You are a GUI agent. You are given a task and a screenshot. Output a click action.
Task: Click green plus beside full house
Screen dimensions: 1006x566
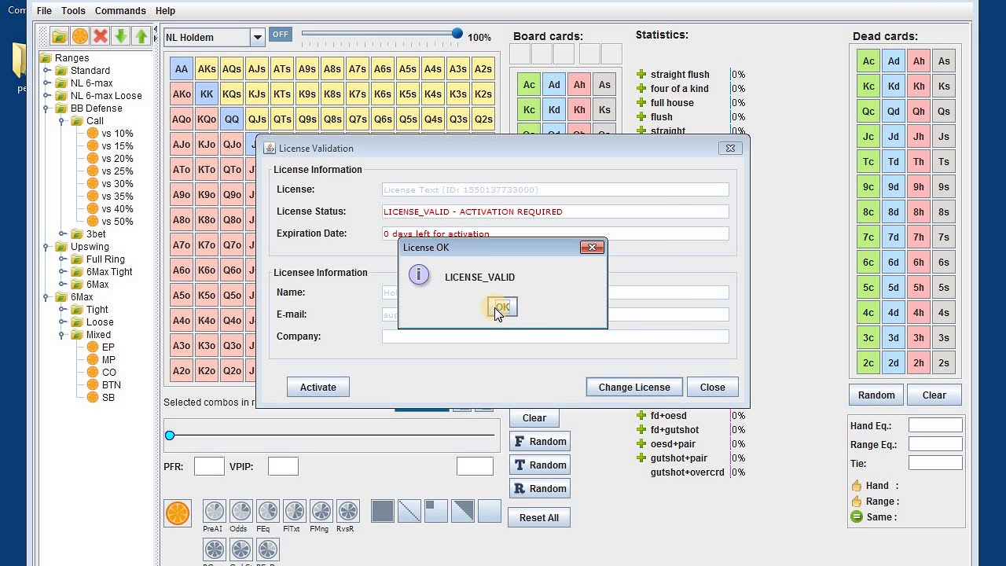[x=641, y=103]
